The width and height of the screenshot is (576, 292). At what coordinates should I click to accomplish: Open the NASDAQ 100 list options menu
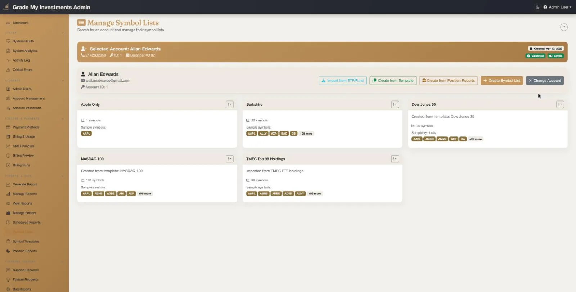pos(230,159)
